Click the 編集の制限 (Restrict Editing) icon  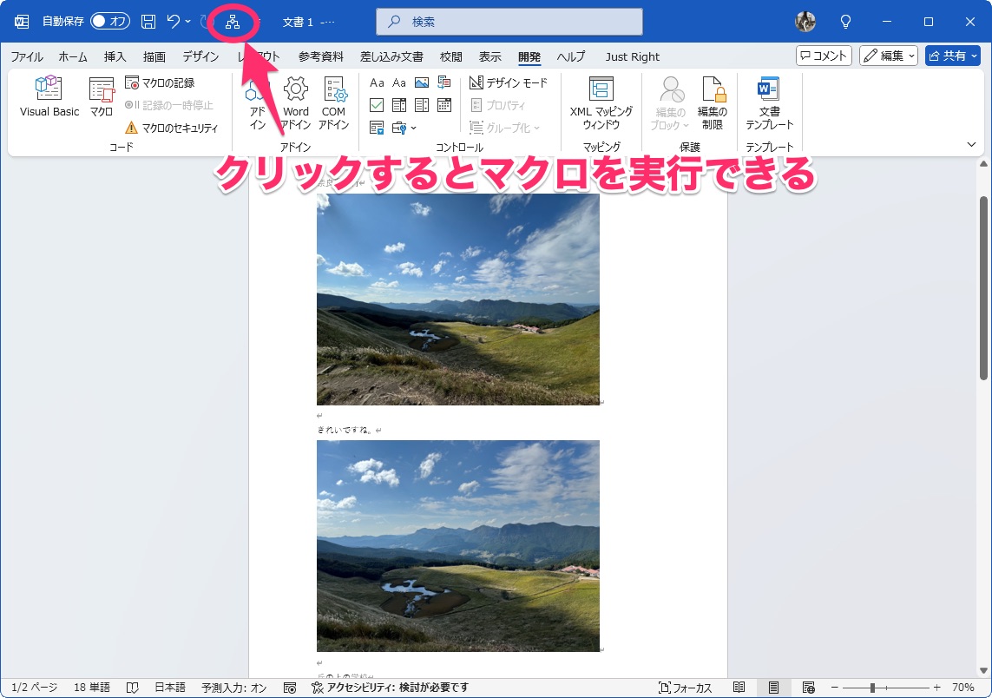[713, 98]
